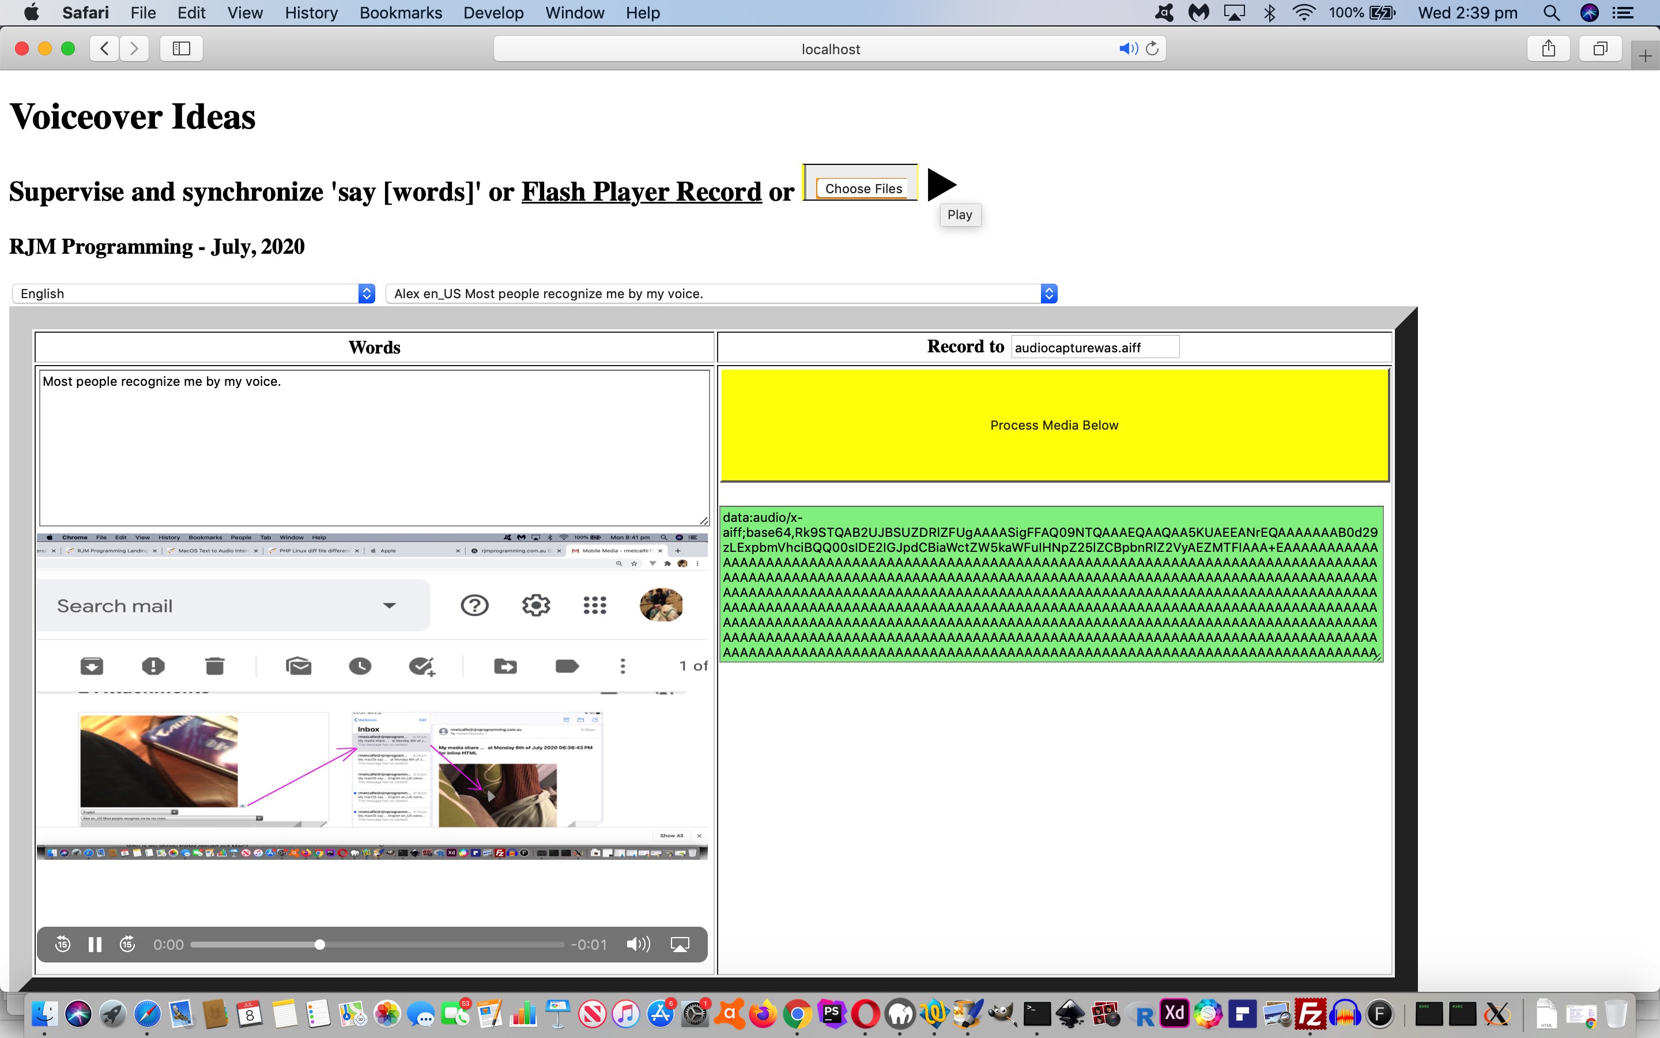Image resolution: width=1660 pixels, height=1038 pixels.
Task: Open Calendar from the Dock
Action: [249, 1013]
